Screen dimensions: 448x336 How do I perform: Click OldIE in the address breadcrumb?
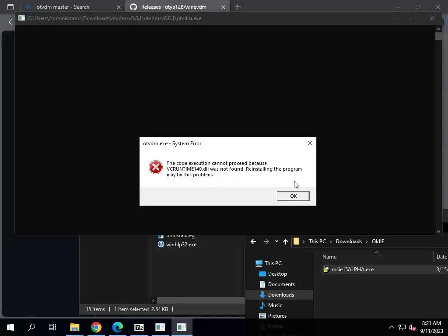[x=378, y=241]
